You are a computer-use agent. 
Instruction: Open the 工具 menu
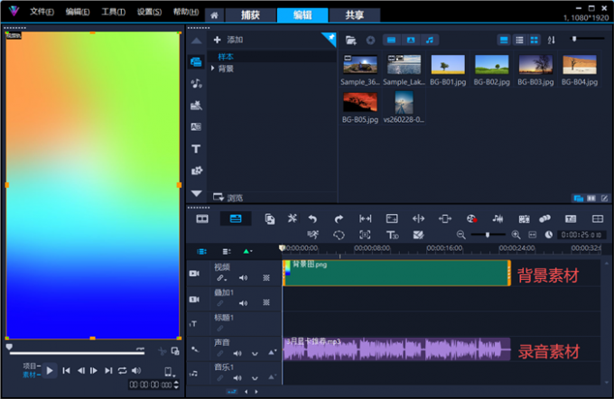tap(113, 12)
